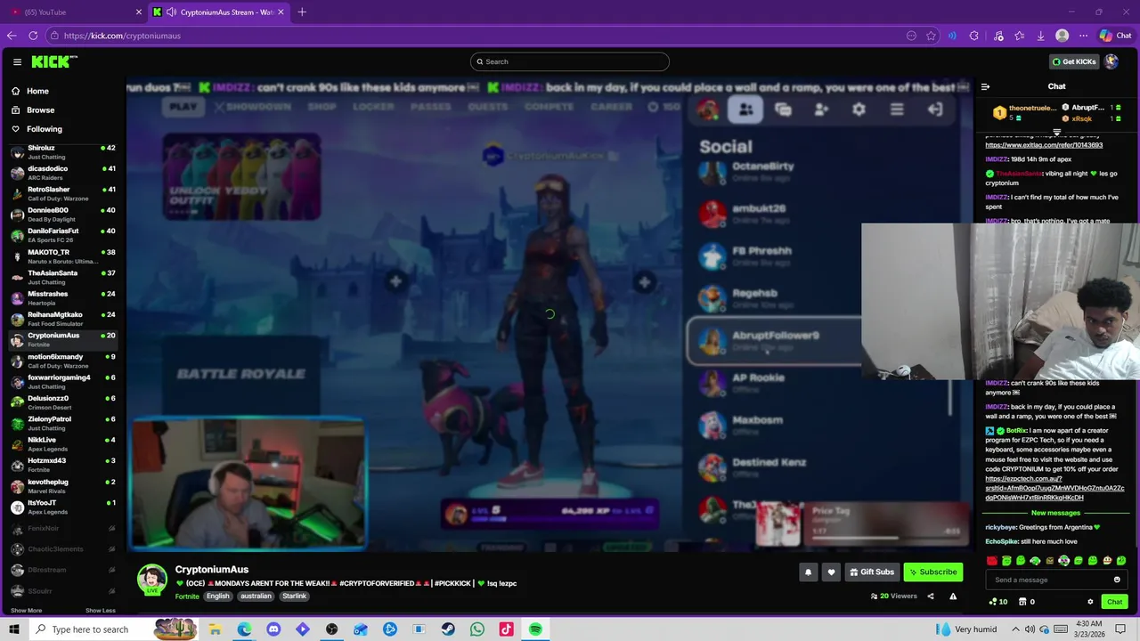Image resolution: width=1140 pixels, height=641 pixels.
Task: Open the exitlag.com referral link in chat
Action: (1044, 145)
